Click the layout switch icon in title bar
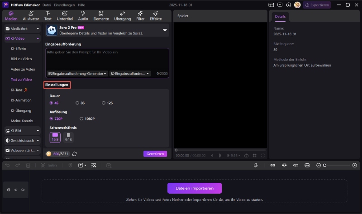Screen dimensions: 362x214 coord(271,5)
